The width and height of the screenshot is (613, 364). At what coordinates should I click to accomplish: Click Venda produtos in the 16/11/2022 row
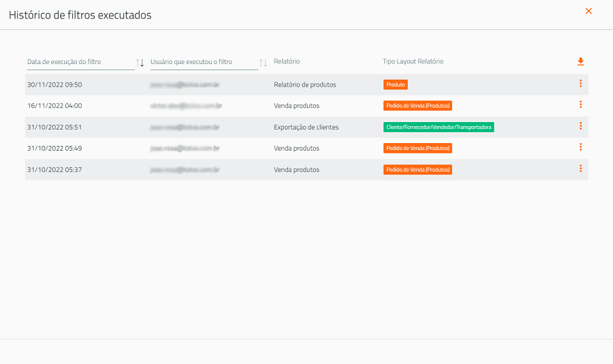click(296, 106)
